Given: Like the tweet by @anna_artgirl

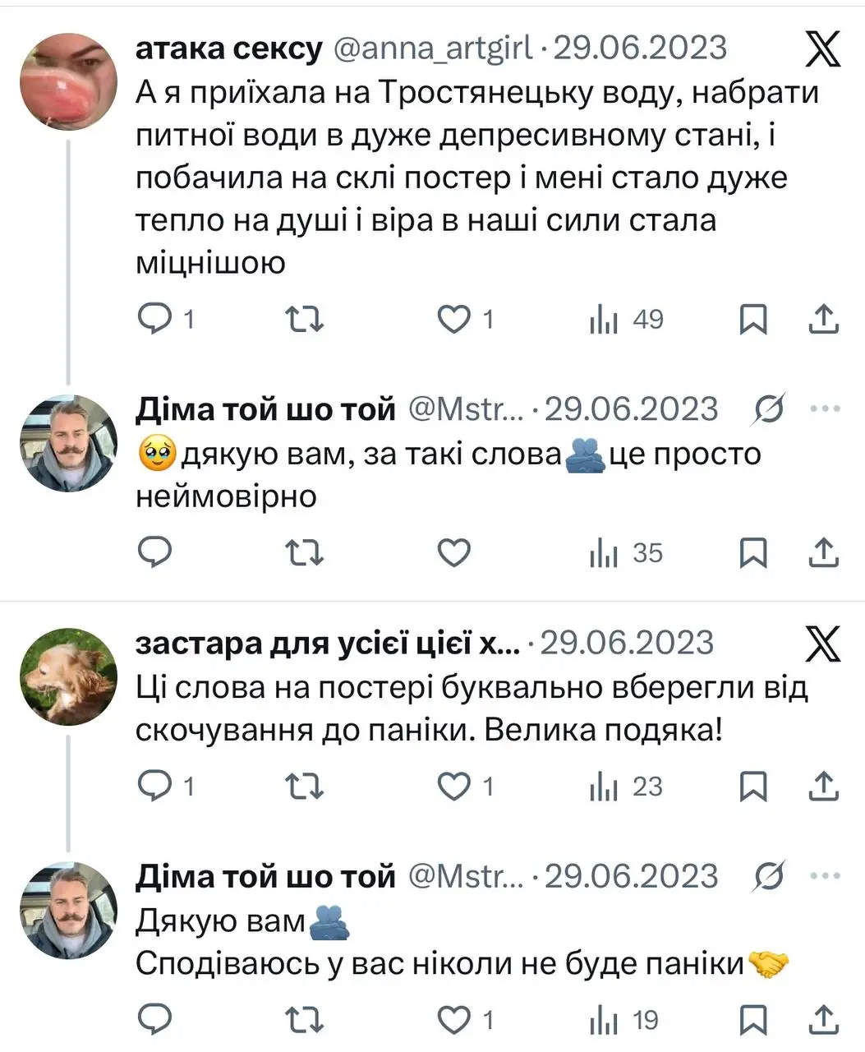Looking at the screenshot, I should coord(453,319).
